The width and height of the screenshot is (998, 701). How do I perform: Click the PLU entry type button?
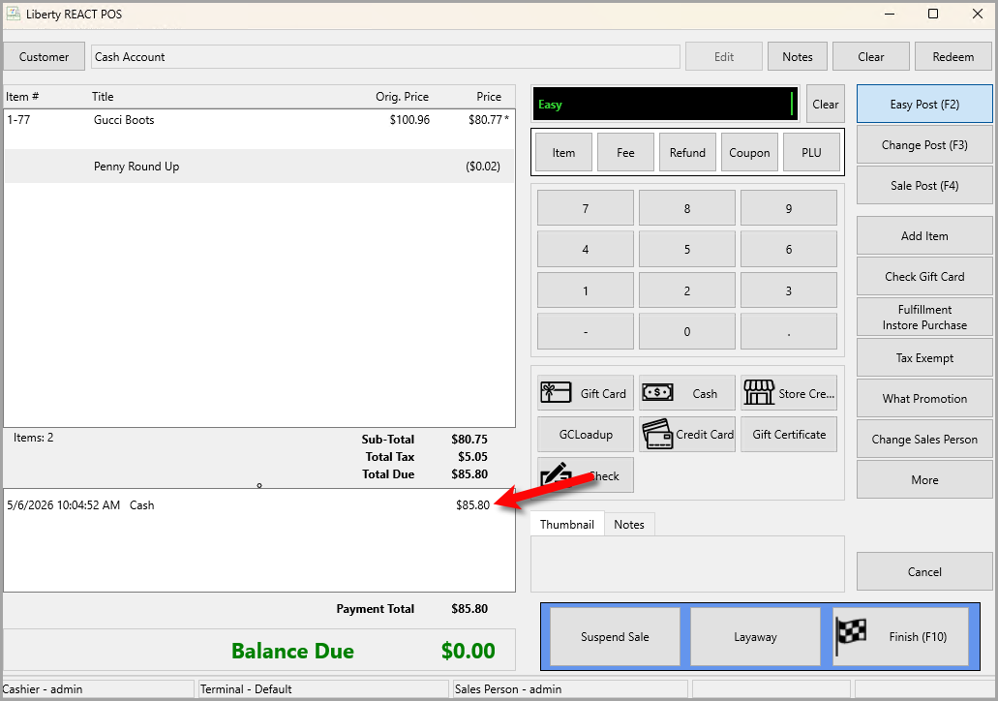pyautogui.click(x=811, y=152)
